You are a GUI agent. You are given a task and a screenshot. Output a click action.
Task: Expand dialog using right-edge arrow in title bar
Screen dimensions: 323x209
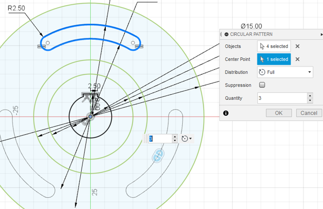tap(321, 34)
